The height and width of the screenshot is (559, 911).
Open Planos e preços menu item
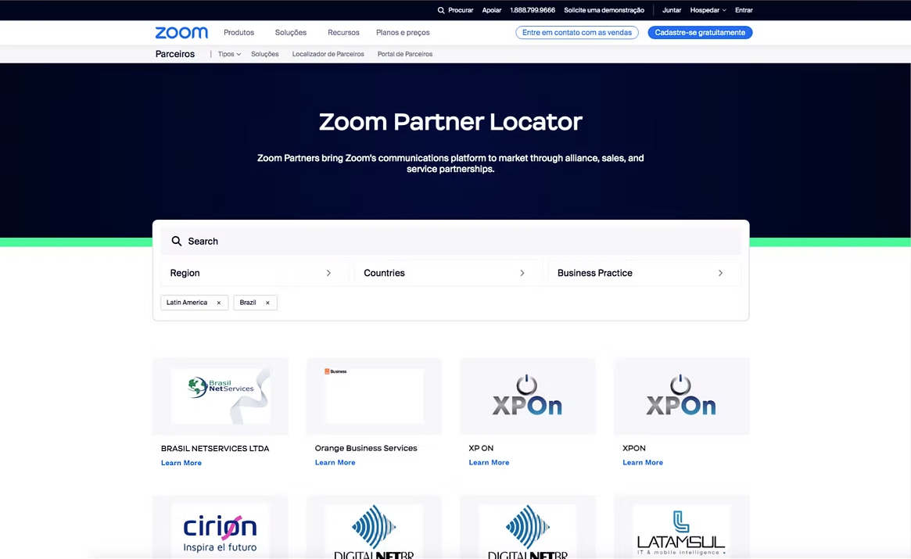[403, 33]
